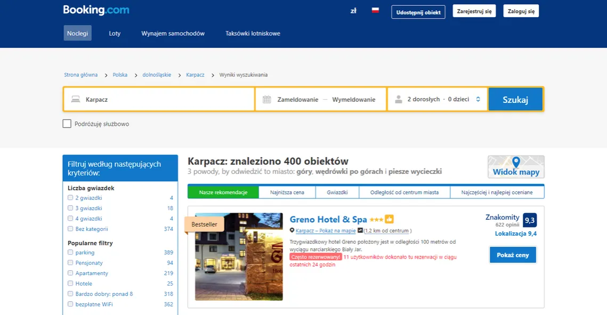This screenshot has width=607, height=315.
Task: Enable the parking filter checkbox
Action: pos(70,252)
